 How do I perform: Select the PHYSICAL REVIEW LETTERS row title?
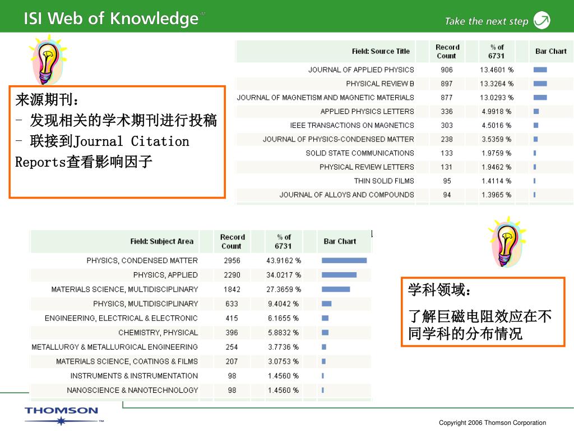click(367, 167)
